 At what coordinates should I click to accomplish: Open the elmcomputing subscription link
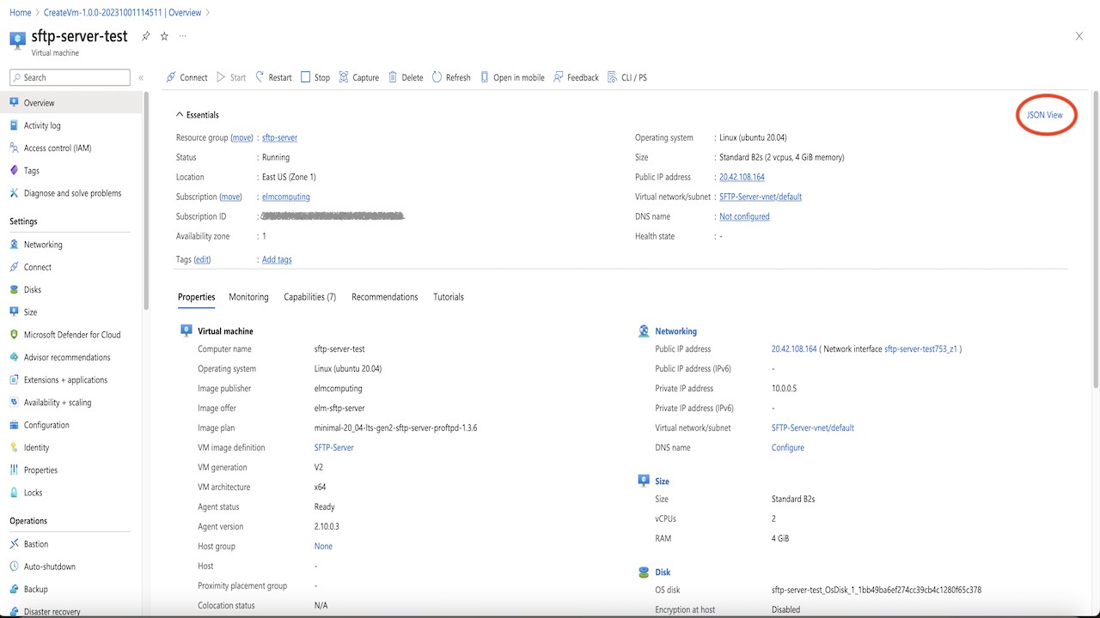(x=286, y=197)
